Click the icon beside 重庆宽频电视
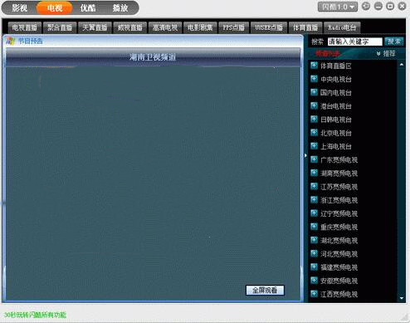Image resolution: width=410 pixels, height=323 pixels. pyautogui.click(x=314, y=227)
